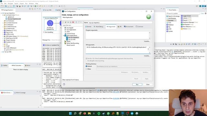The image size is (207, 116).
Task: Click green Run button in main toolbar
Action: tap(35, 6)
